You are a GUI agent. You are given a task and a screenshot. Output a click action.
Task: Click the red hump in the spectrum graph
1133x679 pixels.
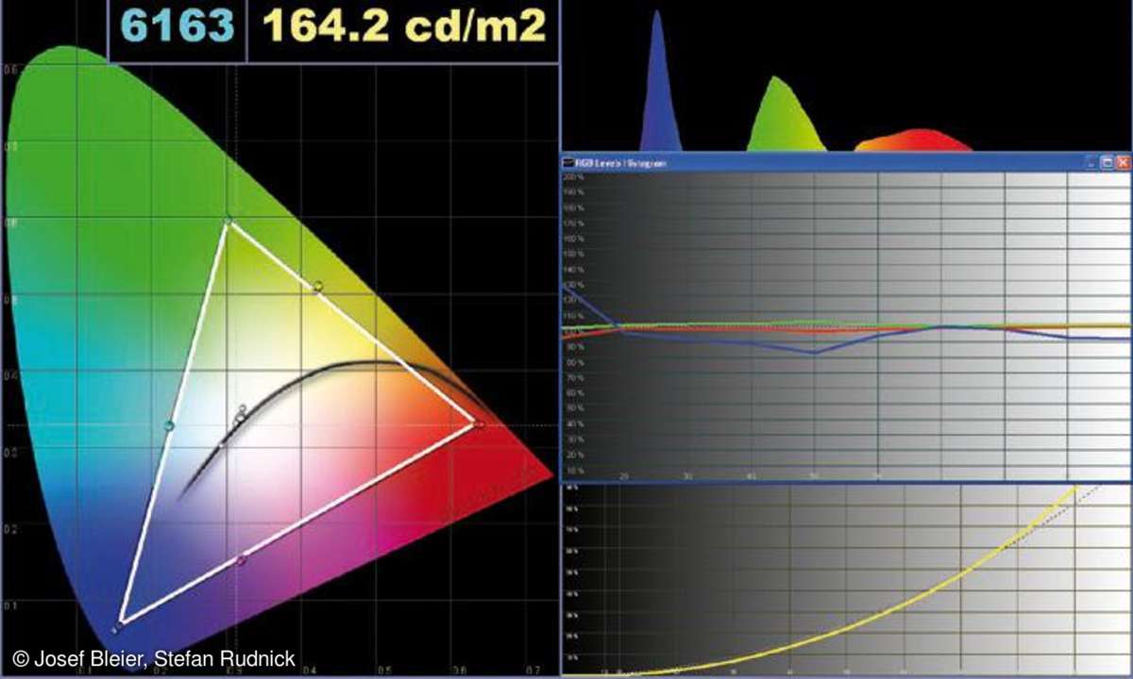point(914,140)
